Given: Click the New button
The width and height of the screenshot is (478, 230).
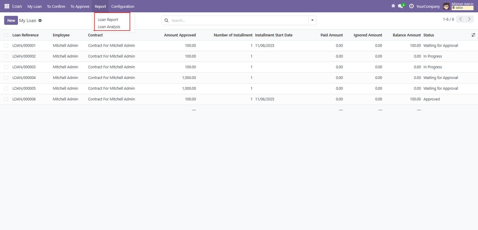Looking at the screenshot, I should (11, 20).
